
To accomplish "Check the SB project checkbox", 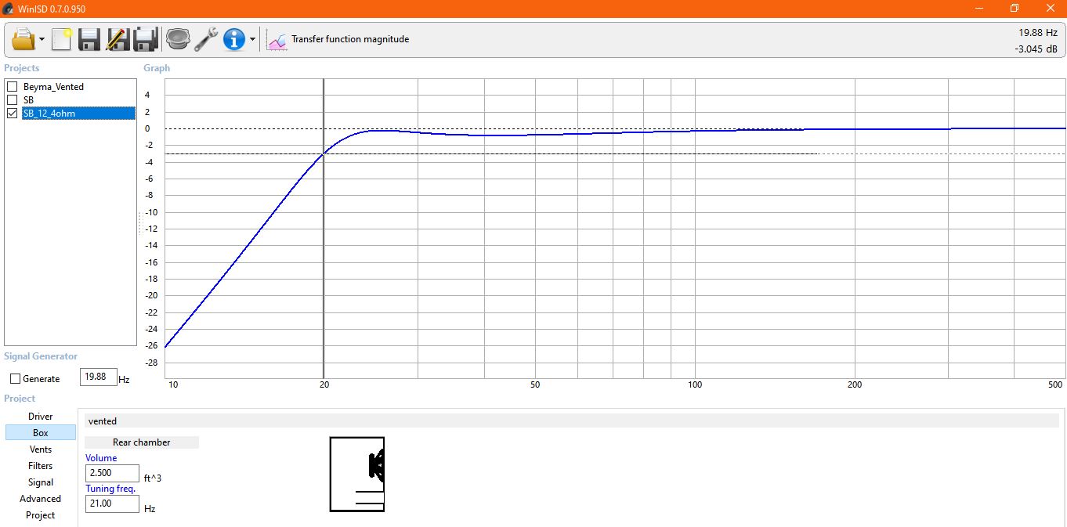I will 12,100.
